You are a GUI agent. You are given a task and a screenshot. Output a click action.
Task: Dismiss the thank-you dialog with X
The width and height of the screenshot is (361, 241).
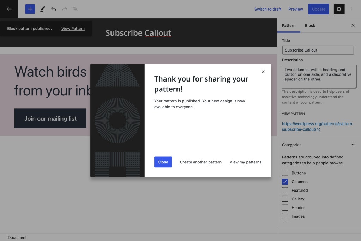[x=263, y=72]
